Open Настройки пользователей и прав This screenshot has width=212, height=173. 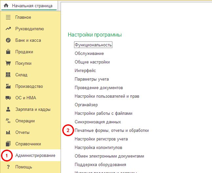click(107, 96)
